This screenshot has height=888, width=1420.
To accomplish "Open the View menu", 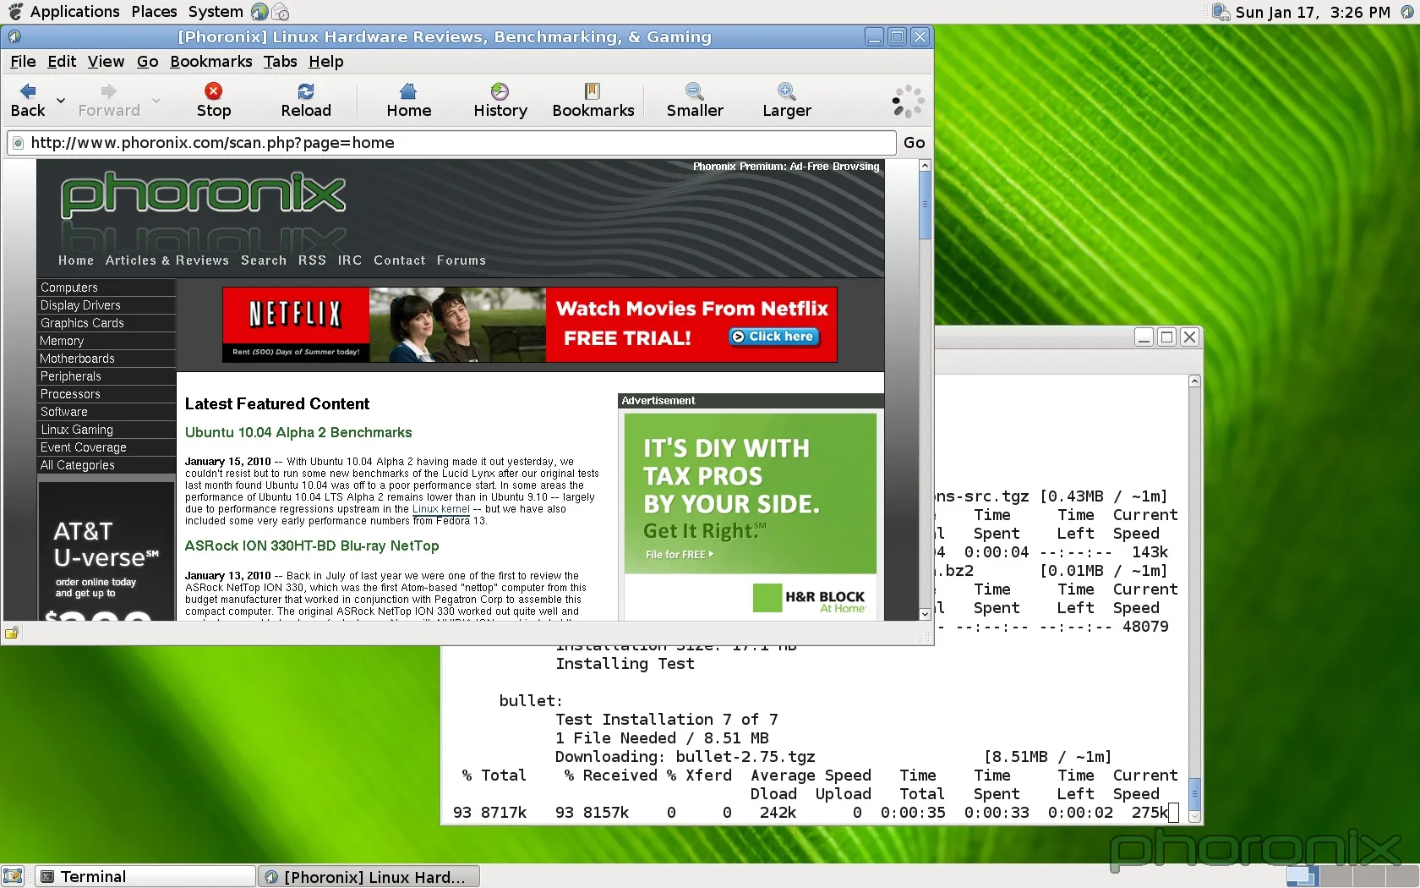I will (106, 62).
